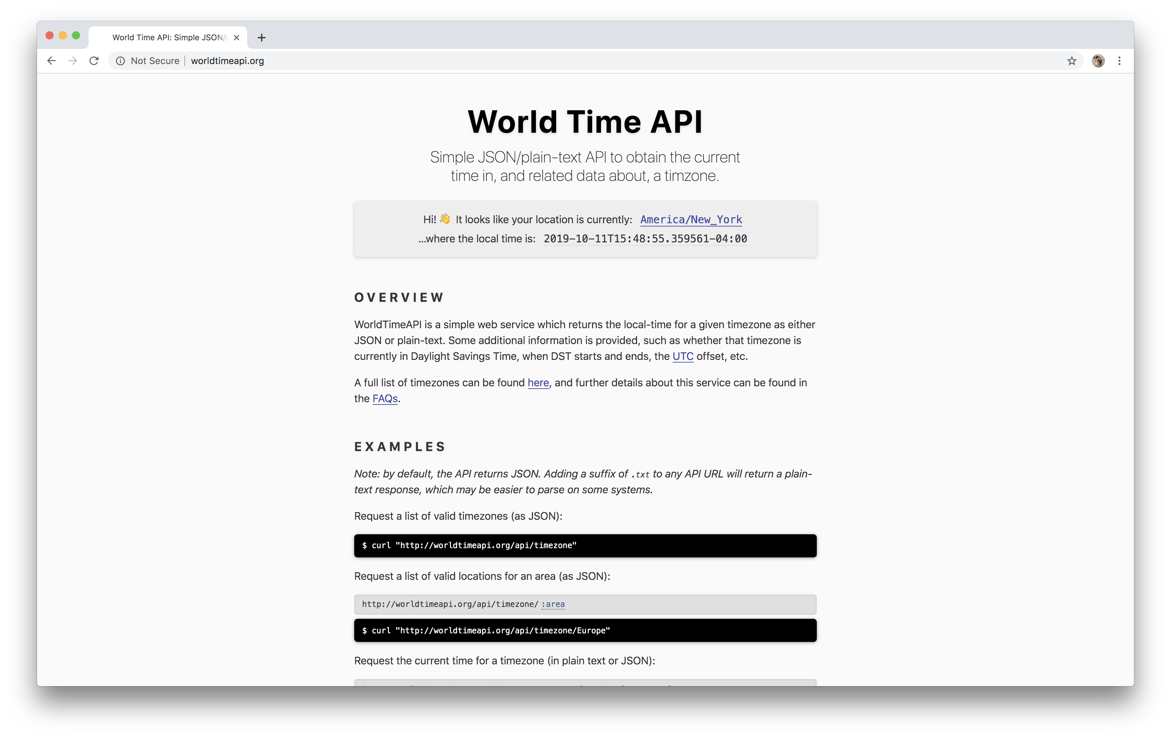Image resolution: width=1171 pixels, height=739 pixels.
Task: Select the World Time API browser tab
Action: [x=168, y=37]
